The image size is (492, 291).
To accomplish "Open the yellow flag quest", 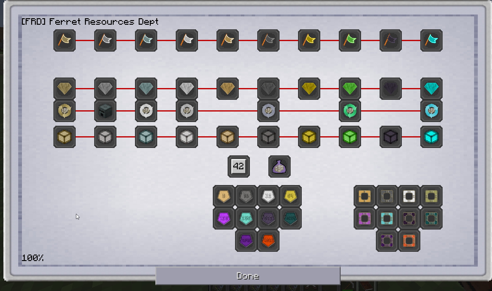I will pos(309,40).
